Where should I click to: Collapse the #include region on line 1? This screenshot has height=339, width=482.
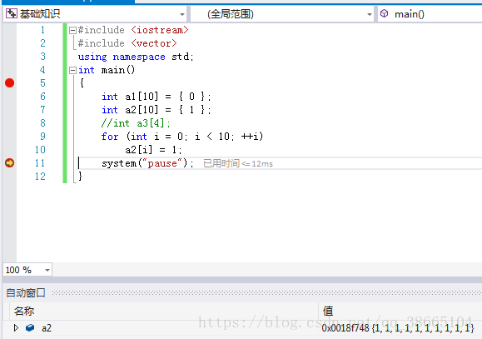click(72, 30)
